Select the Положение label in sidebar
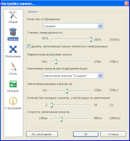130x141 pixels. tap(13, 56)
